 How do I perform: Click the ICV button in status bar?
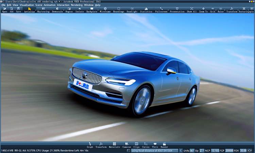pyautogui.click(x=250, y=151)
